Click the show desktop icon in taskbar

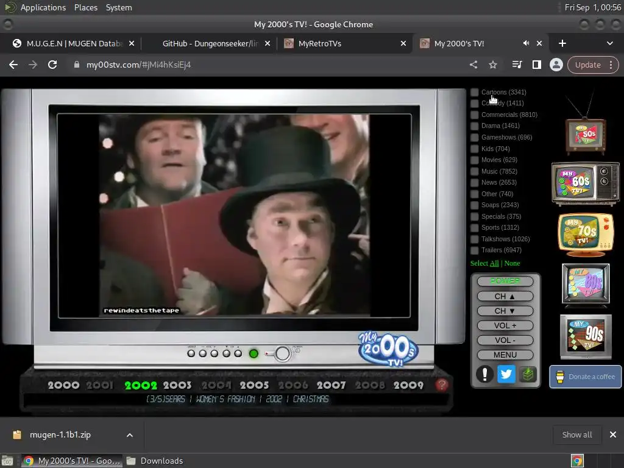pos(7,461)
